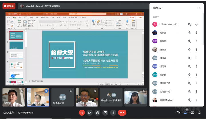
Task: Open more options for 高家富
Action: point(196,33)
